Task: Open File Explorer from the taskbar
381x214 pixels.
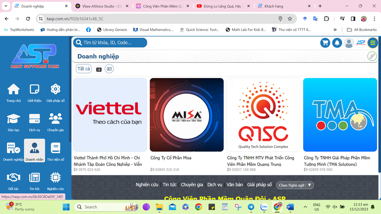Action: pos(159,207)
